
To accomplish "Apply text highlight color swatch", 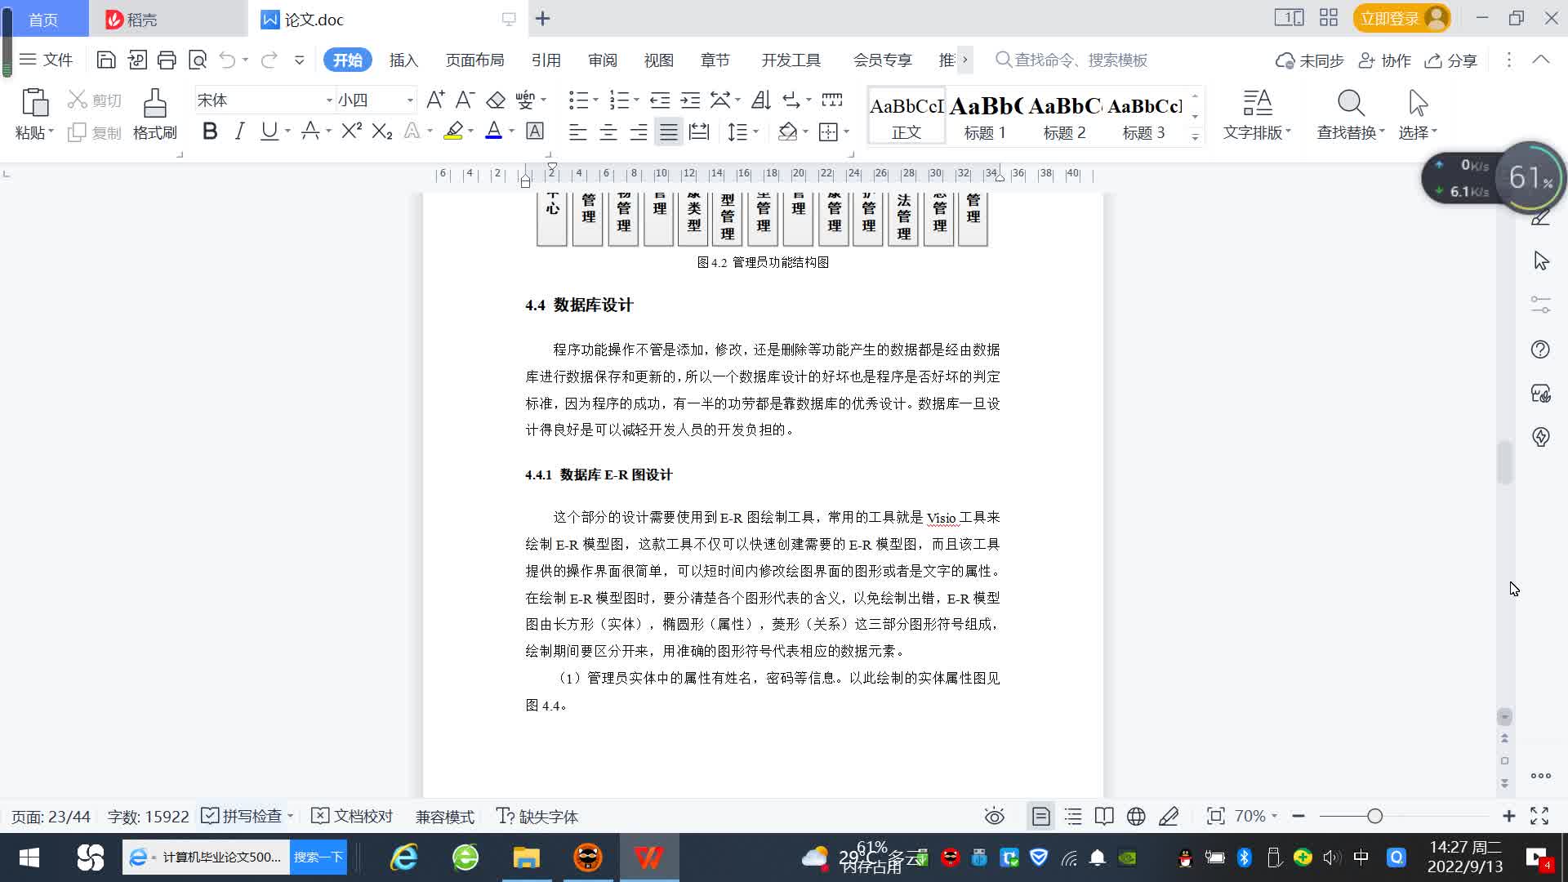I will point(453,131).
